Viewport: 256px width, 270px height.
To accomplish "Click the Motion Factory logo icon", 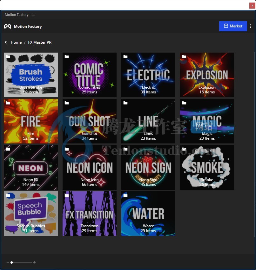I will [x=8, y=26].
